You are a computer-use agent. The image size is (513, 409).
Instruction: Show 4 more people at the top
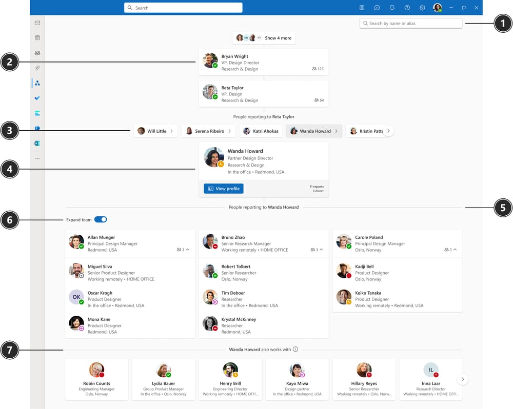point(278,37)
